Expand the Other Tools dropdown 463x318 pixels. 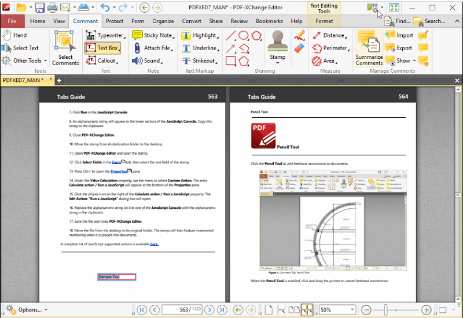(46, 61)
